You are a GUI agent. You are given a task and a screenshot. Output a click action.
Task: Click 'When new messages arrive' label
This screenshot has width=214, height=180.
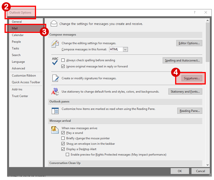coord(79,128)
